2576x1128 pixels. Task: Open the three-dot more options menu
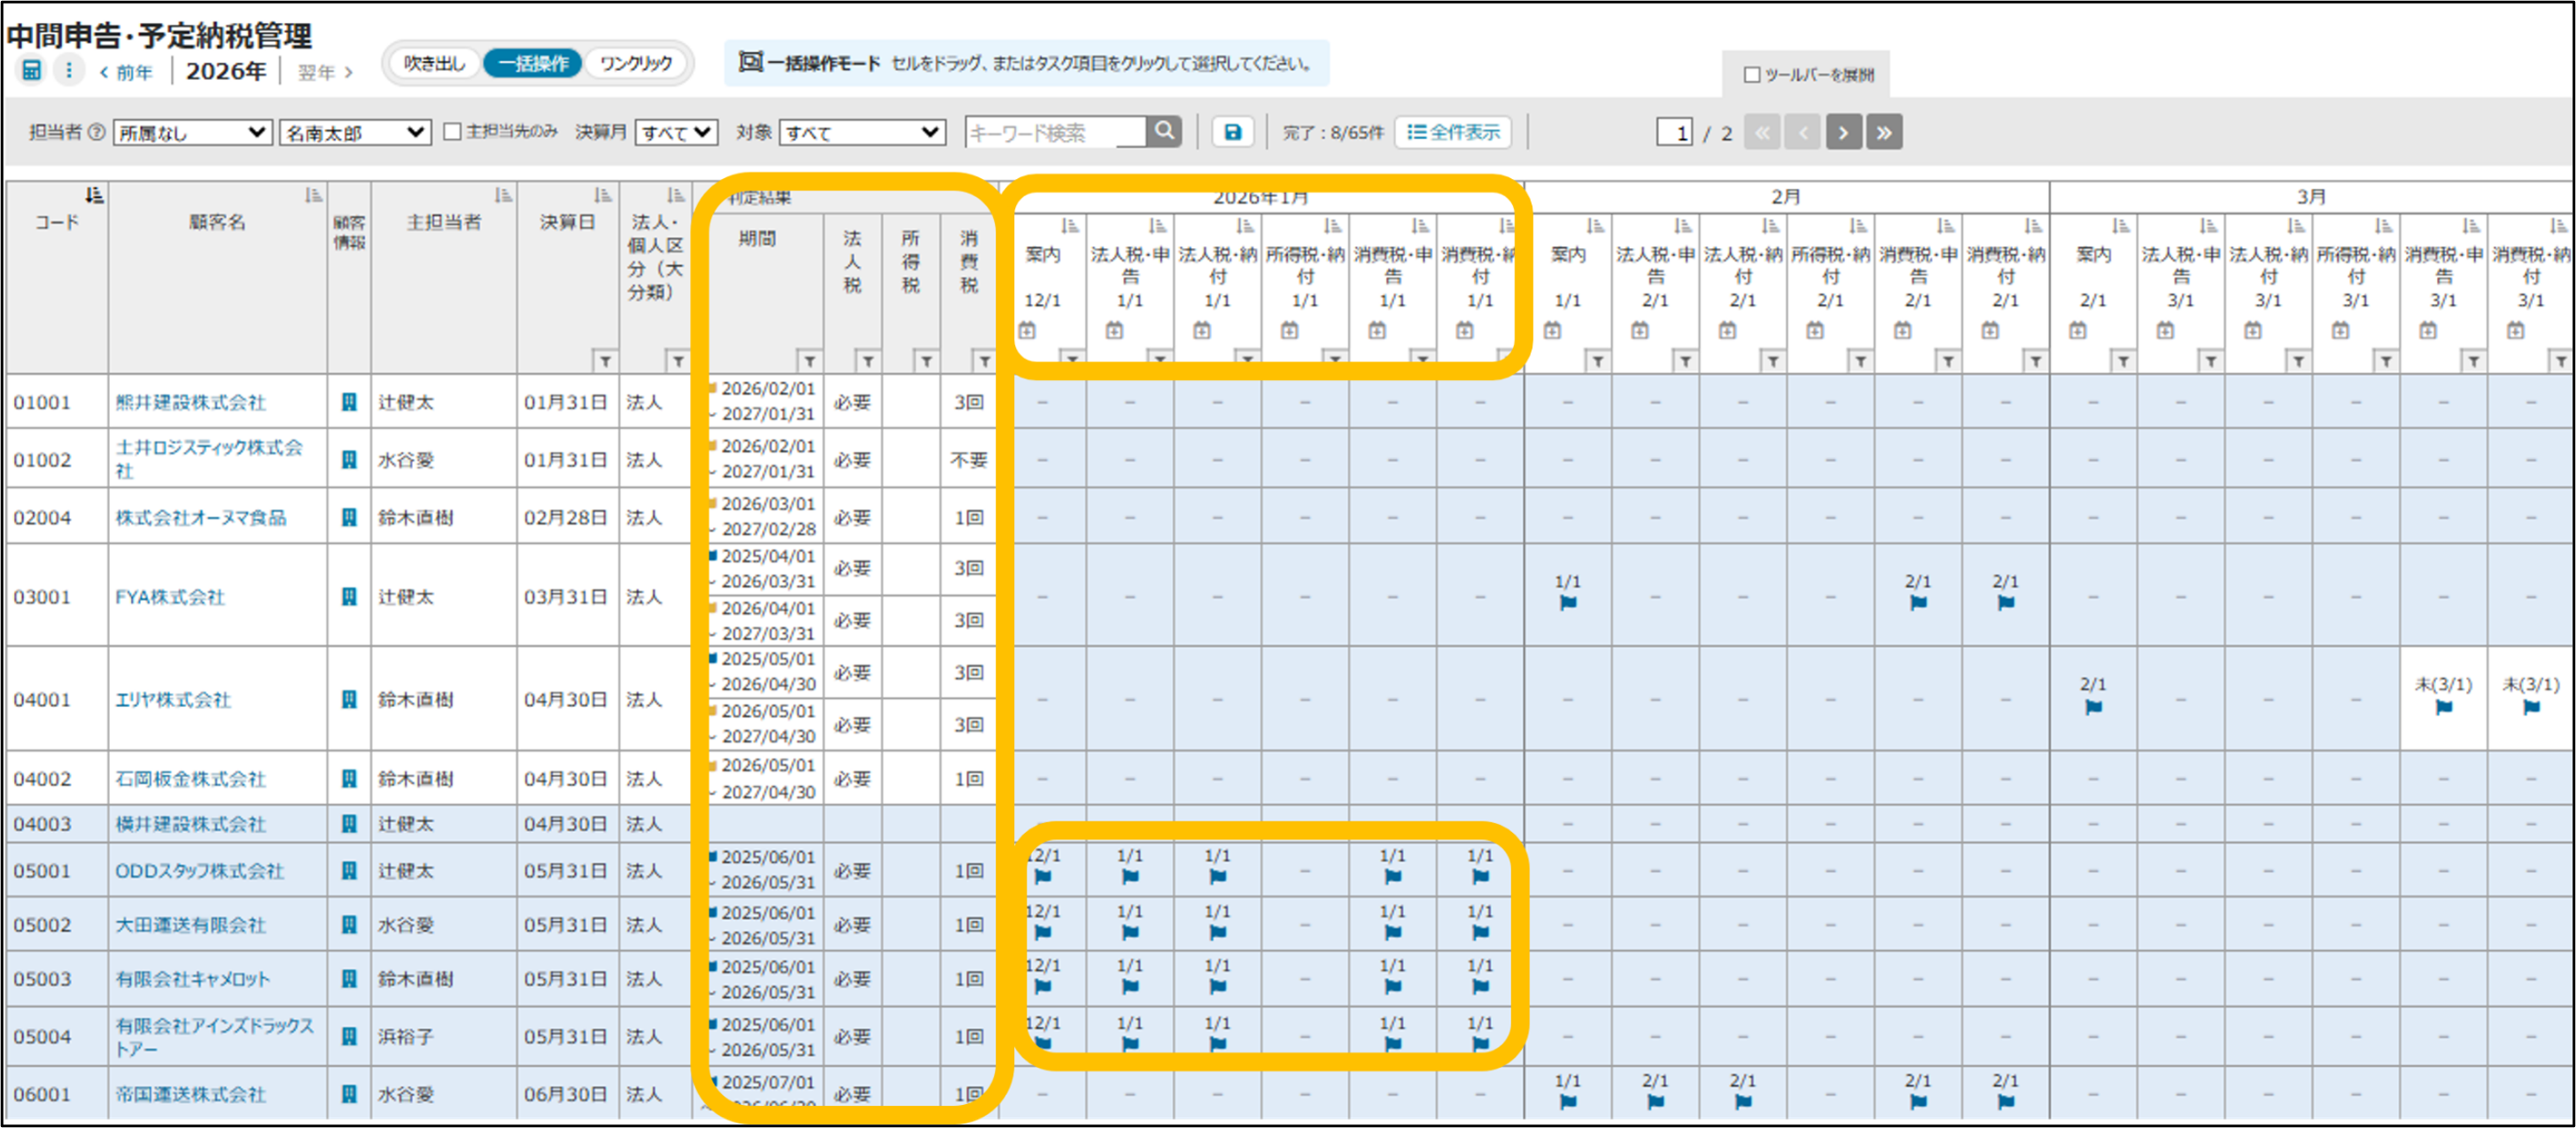68,70
